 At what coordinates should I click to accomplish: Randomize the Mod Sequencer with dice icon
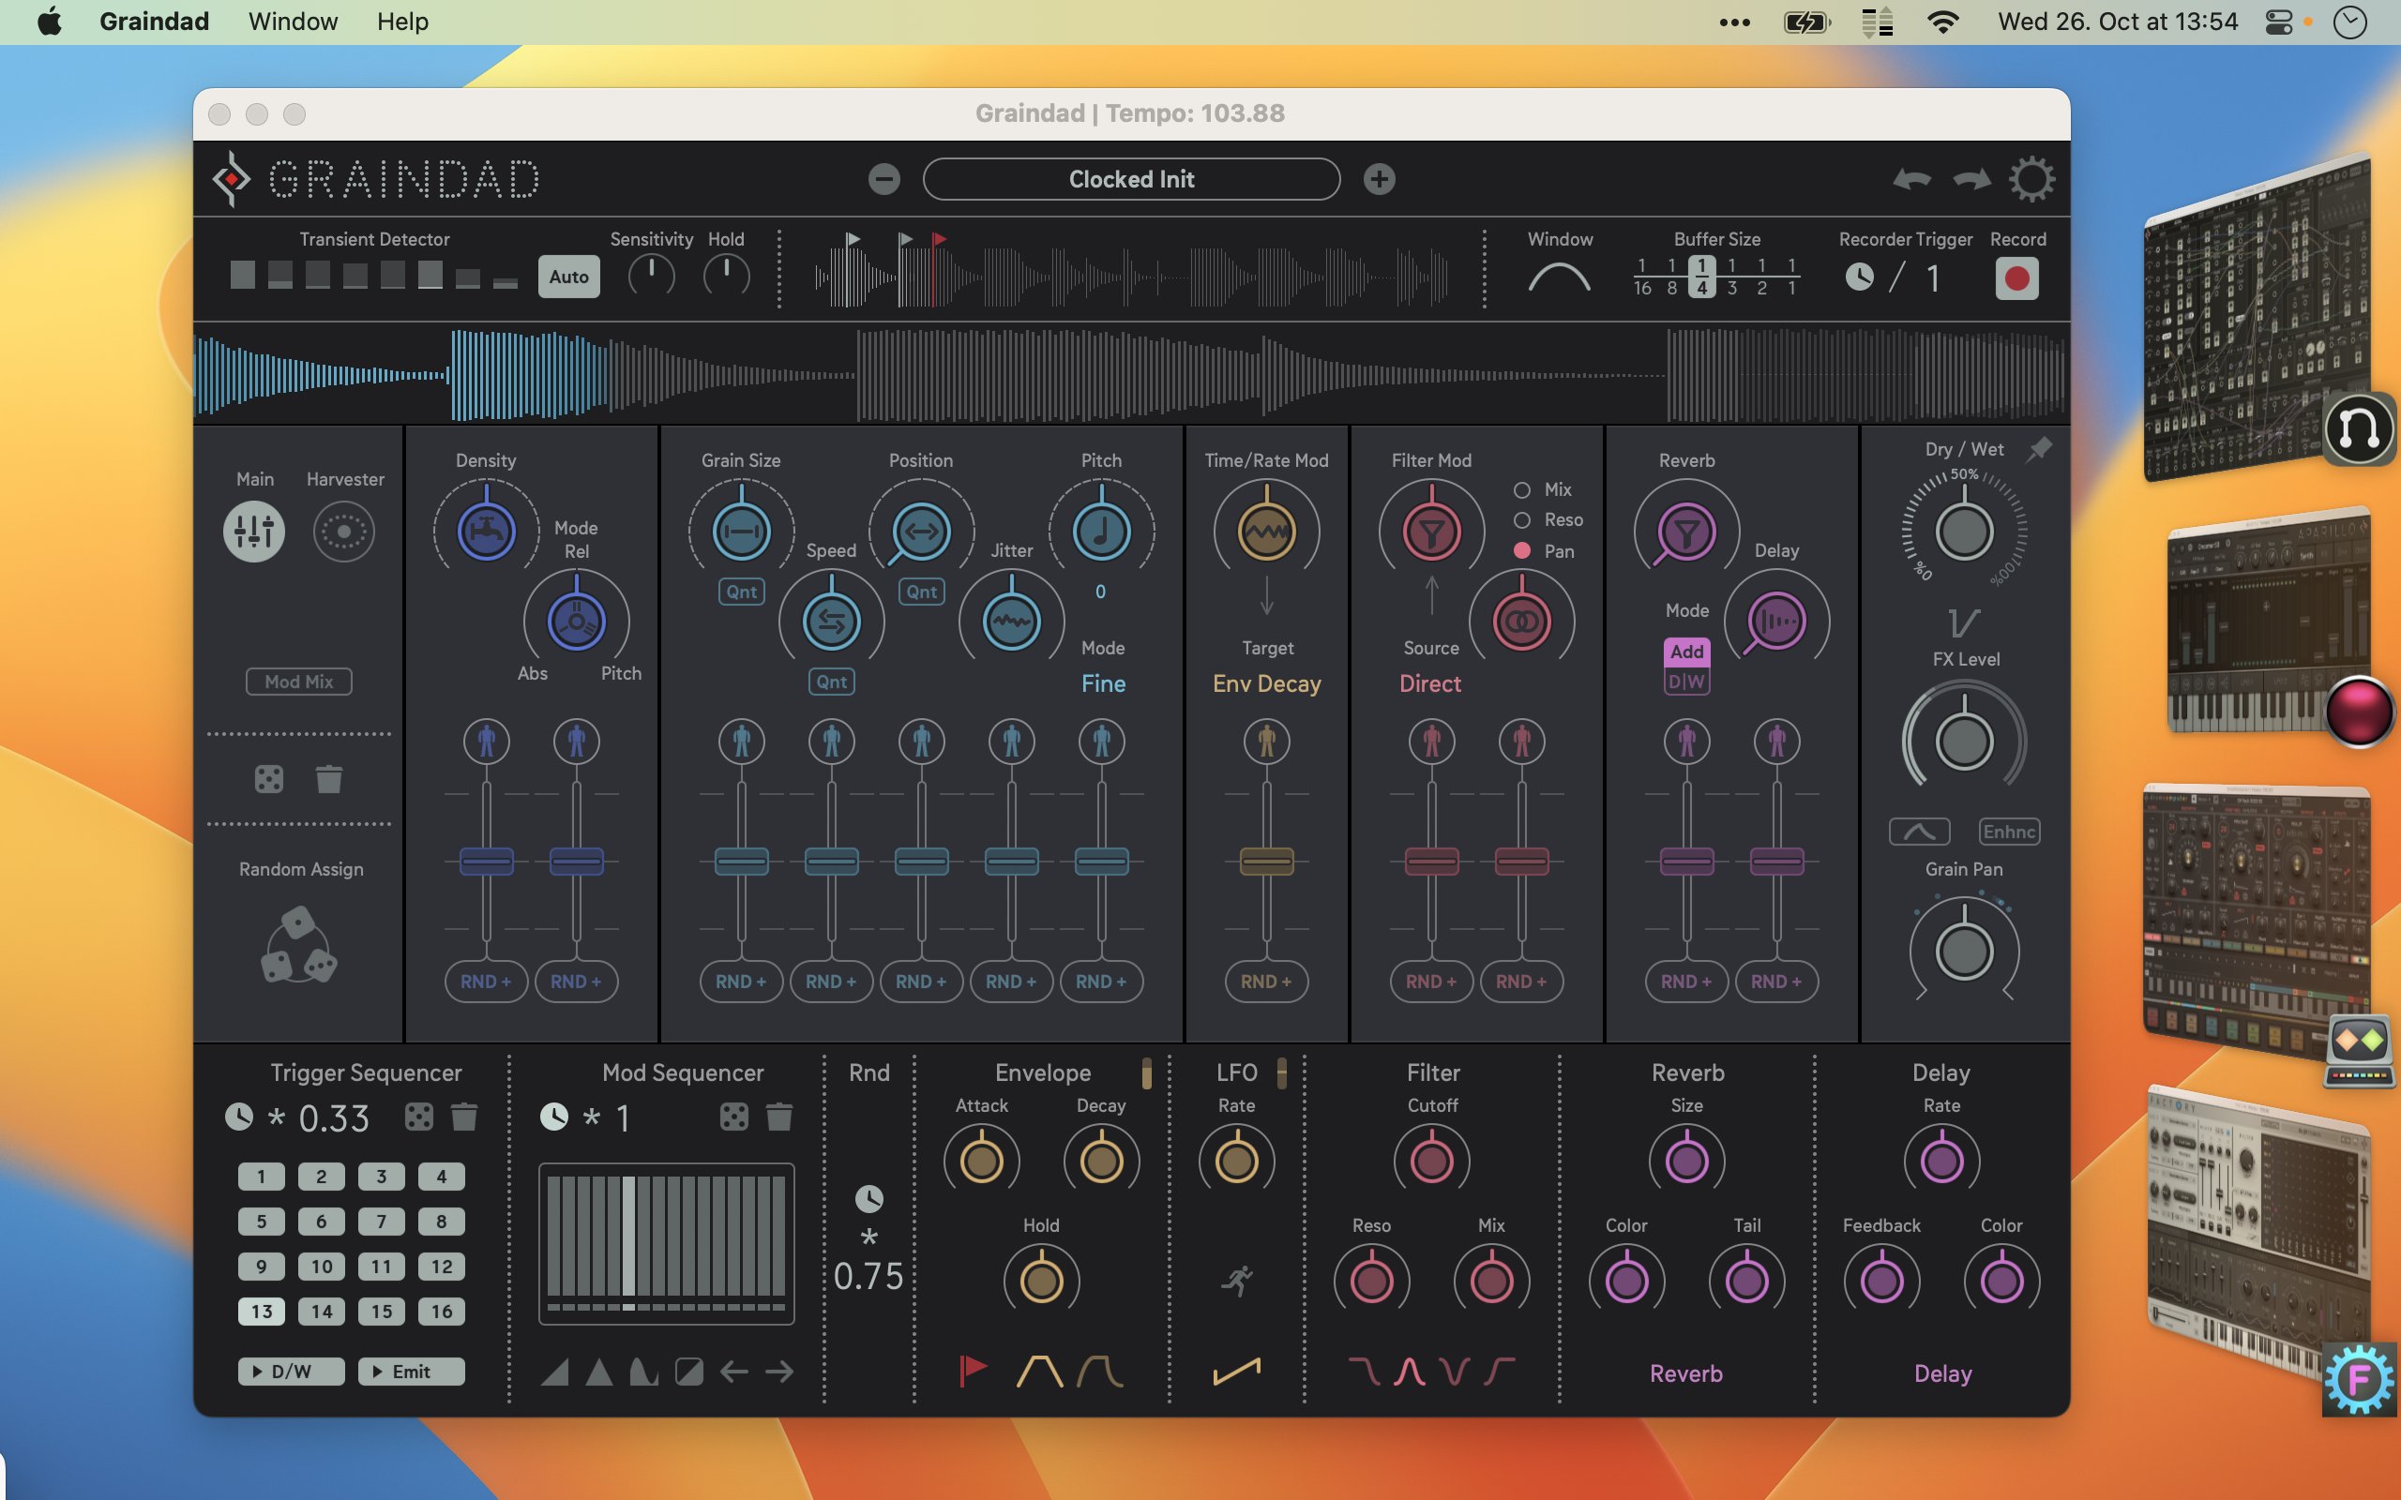pyautogui.click(x=733, y=1117)
